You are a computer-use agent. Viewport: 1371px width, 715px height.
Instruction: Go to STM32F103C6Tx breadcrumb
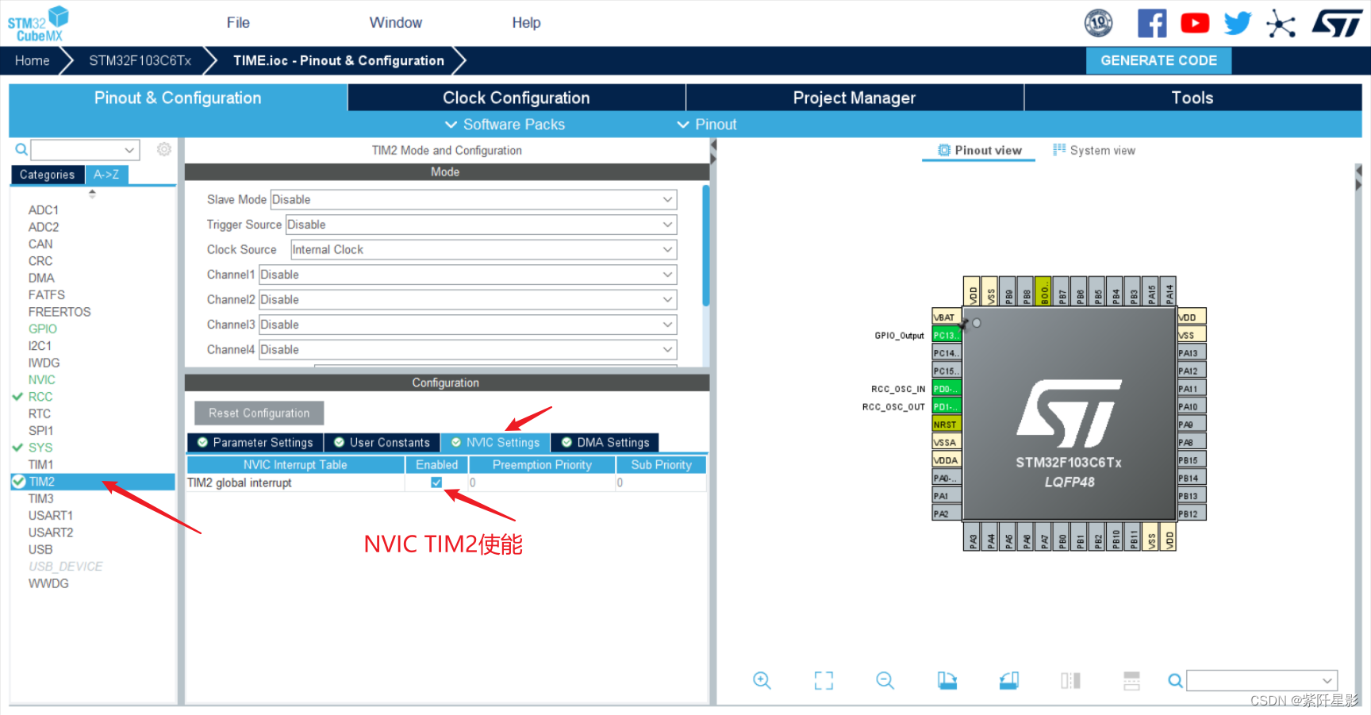[140, 61]
